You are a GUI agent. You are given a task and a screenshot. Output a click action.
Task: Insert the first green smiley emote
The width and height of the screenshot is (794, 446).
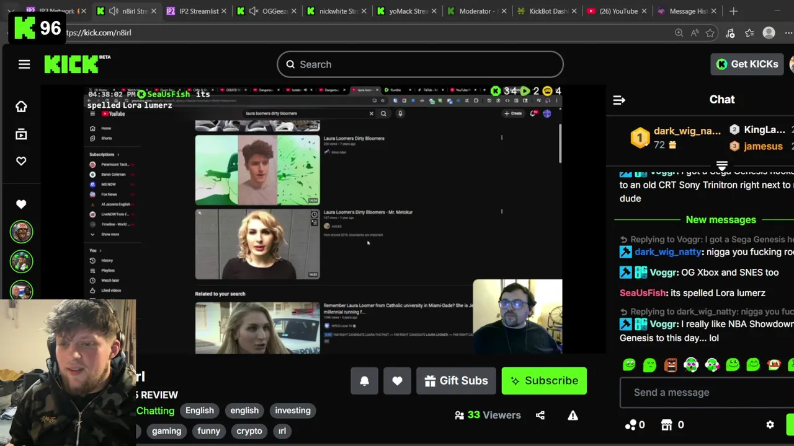coord(629,365)
